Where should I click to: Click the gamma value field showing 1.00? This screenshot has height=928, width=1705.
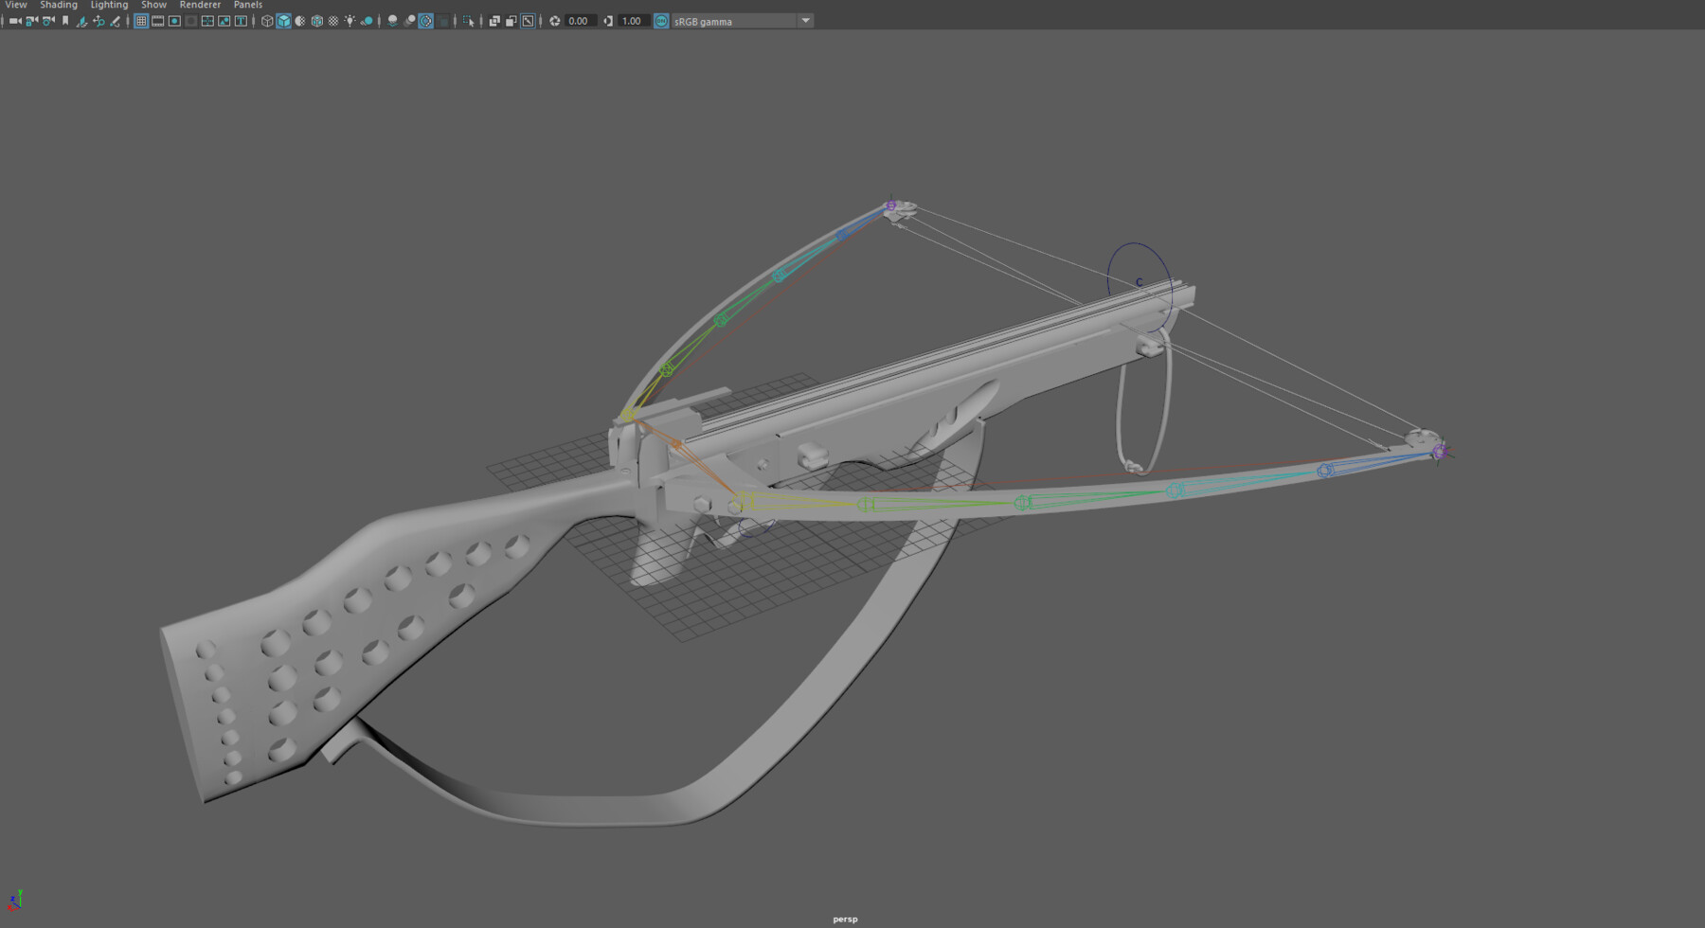click(631, 21)
